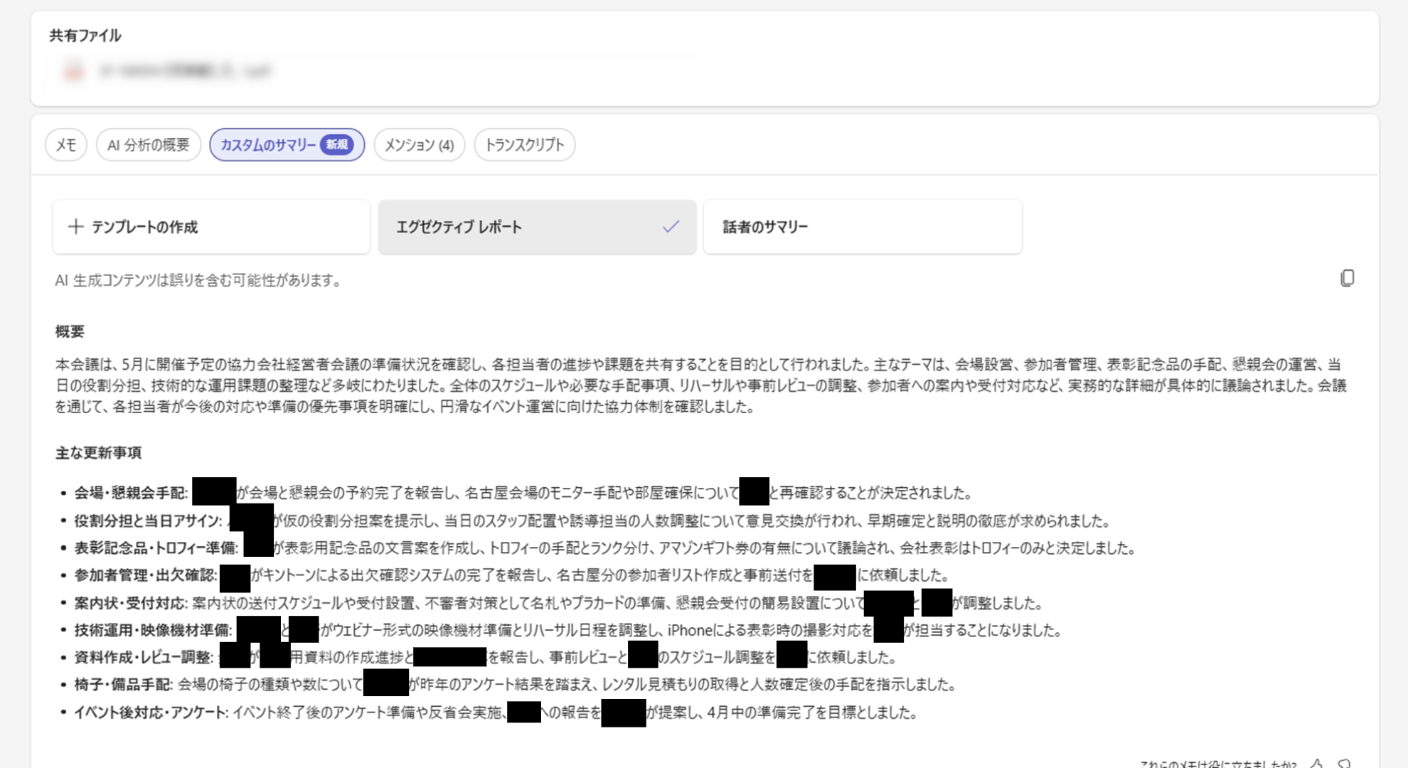
Task: Open the メンション (4) tab
Action: [x=419, y=145]
